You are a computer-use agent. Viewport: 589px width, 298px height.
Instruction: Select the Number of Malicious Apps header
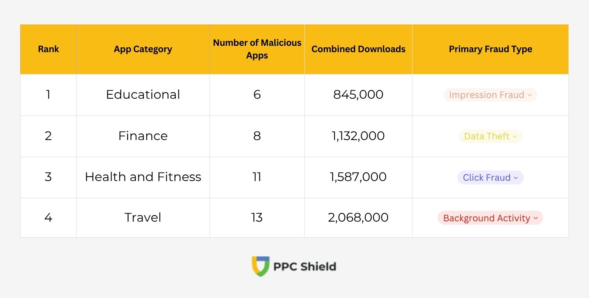[x=257, y=49]
